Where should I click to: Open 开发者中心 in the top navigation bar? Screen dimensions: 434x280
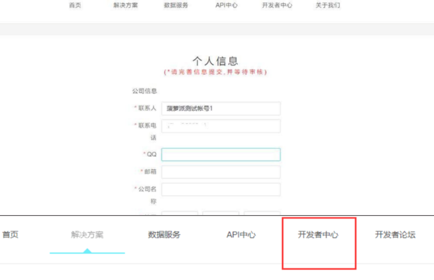click(276, 5)
